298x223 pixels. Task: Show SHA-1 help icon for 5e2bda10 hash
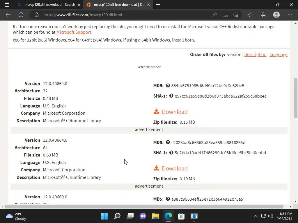click(171, 152)
